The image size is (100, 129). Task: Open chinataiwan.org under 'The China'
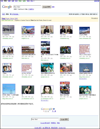coord(64,38)
